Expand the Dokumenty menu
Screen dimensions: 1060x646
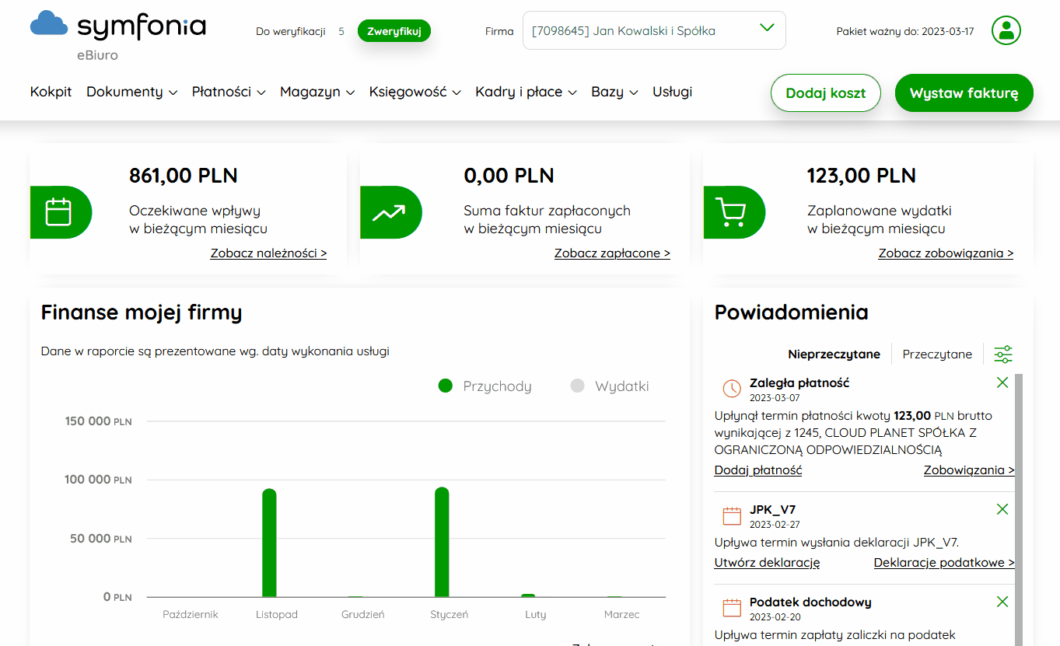point(131,92)
